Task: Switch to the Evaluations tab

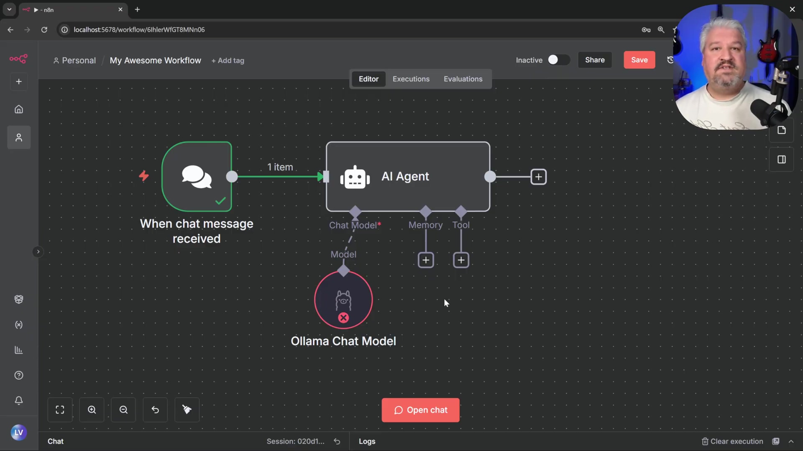Action: point(463,79)
